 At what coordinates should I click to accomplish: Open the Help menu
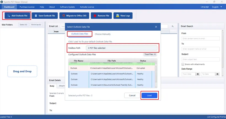[42, 7]
